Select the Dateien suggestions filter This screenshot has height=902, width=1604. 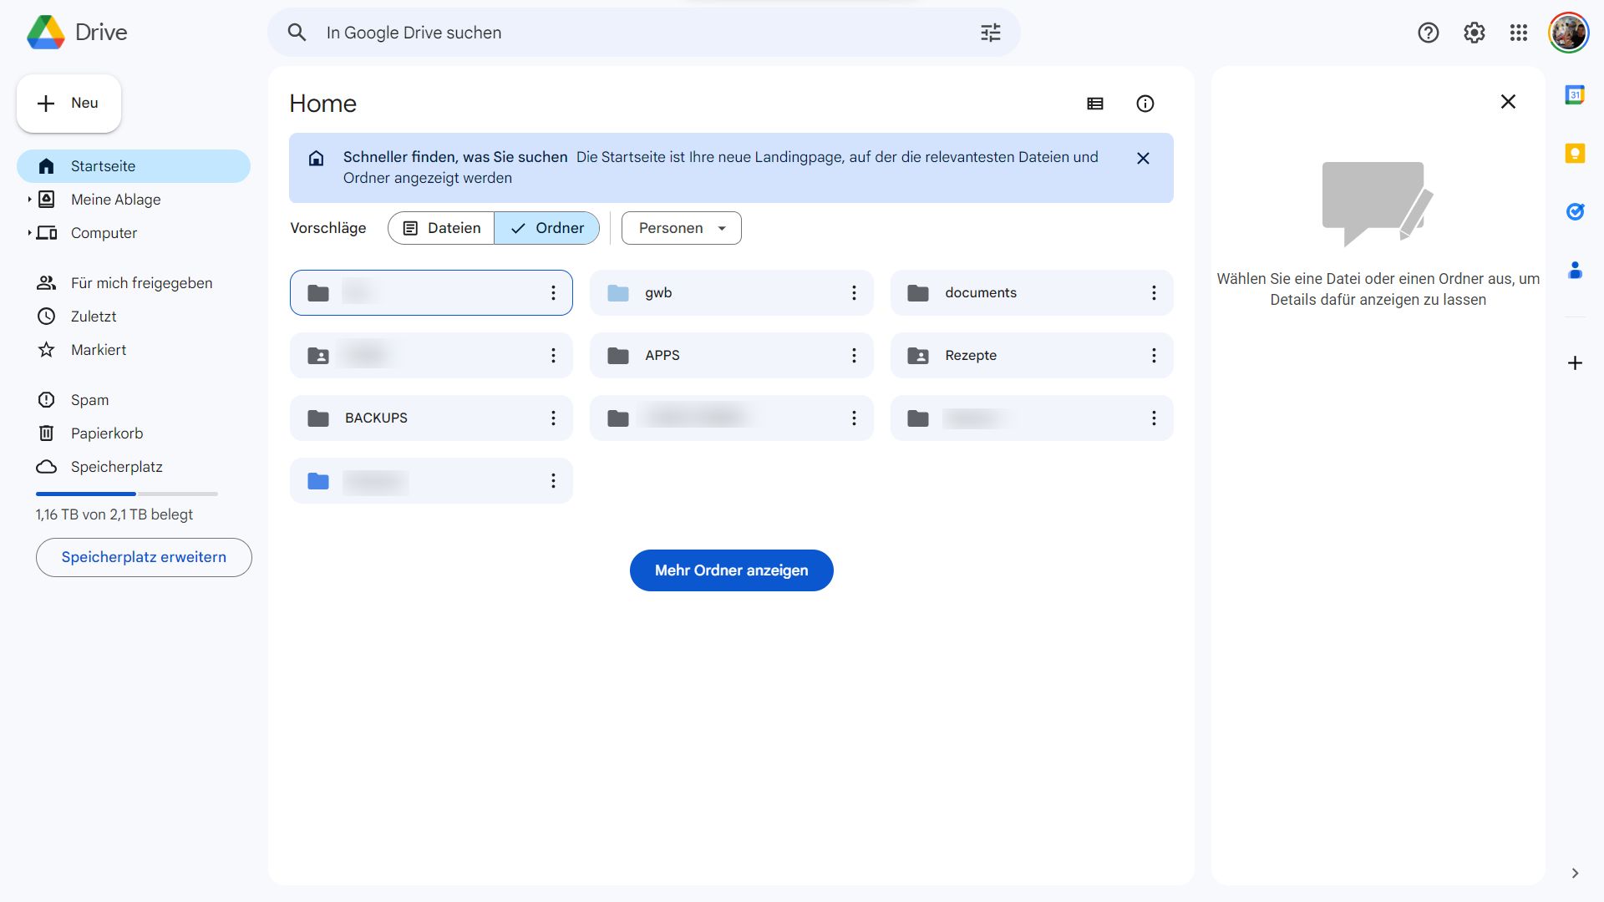(441, 228)
